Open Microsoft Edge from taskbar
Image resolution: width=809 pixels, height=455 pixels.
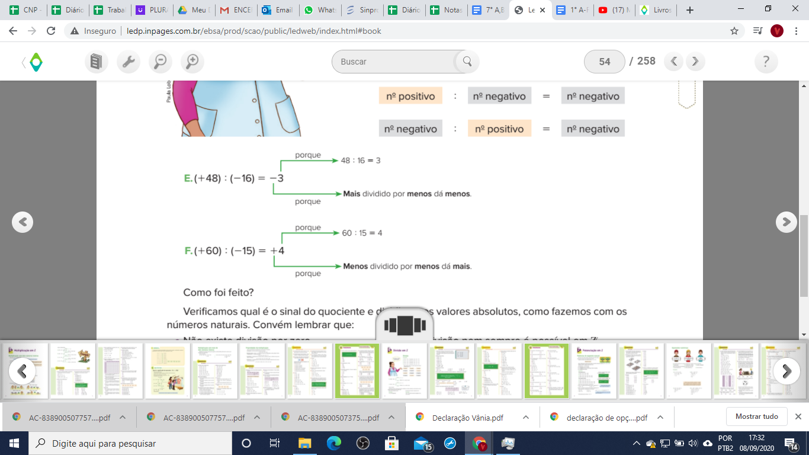click(334, 443)
